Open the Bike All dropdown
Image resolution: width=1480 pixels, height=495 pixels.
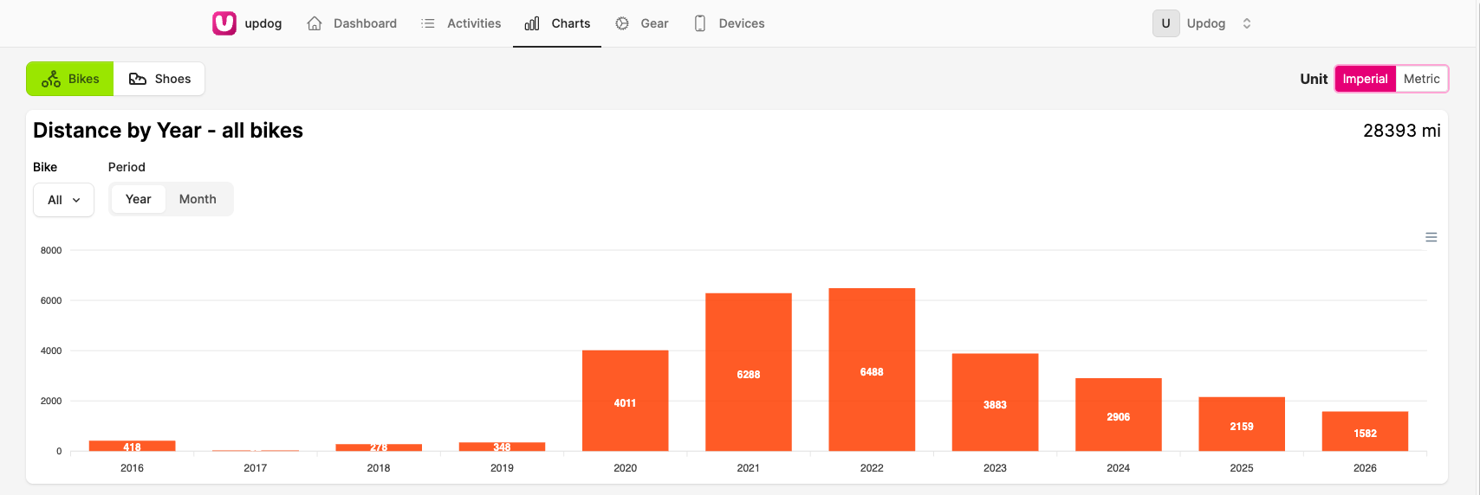pyautogui.click(x=63, y=200)
